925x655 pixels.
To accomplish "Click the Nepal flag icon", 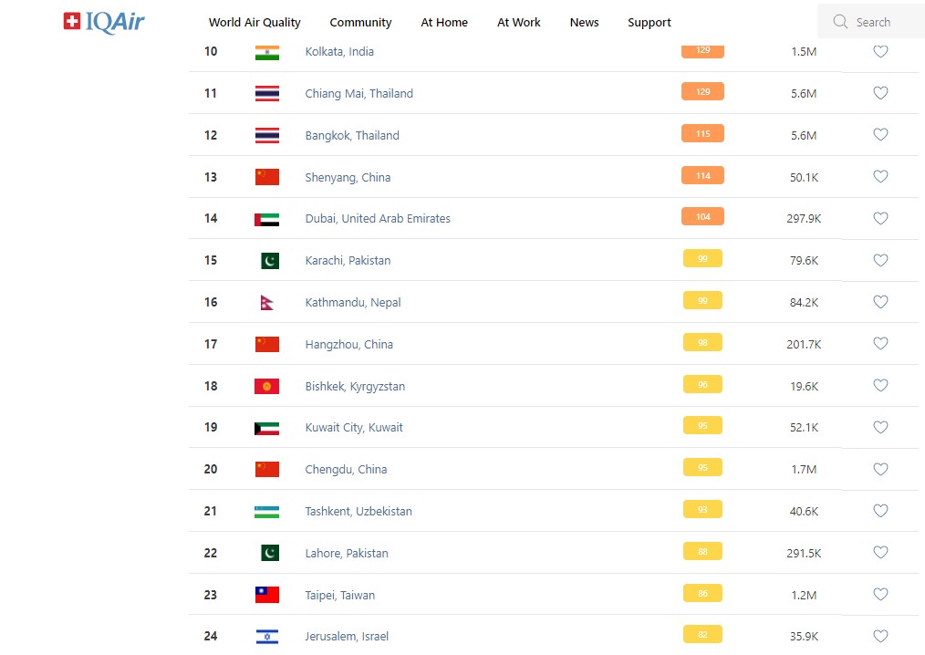I will pos(266,303).
